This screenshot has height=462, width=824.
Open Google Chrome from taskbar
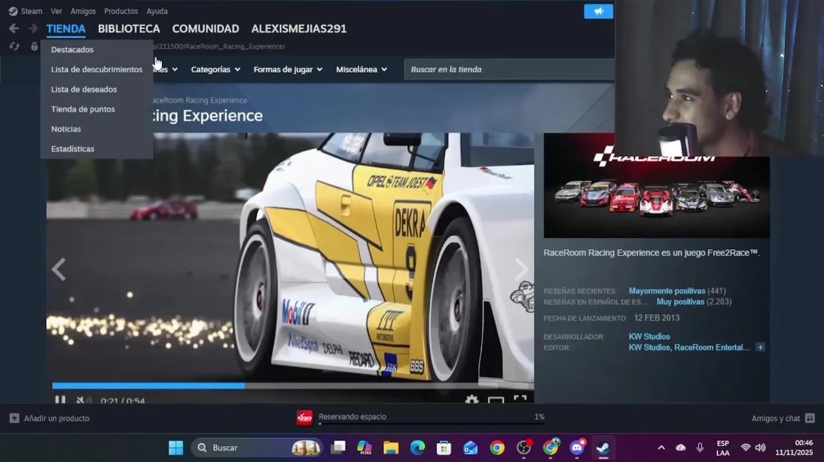497,447
